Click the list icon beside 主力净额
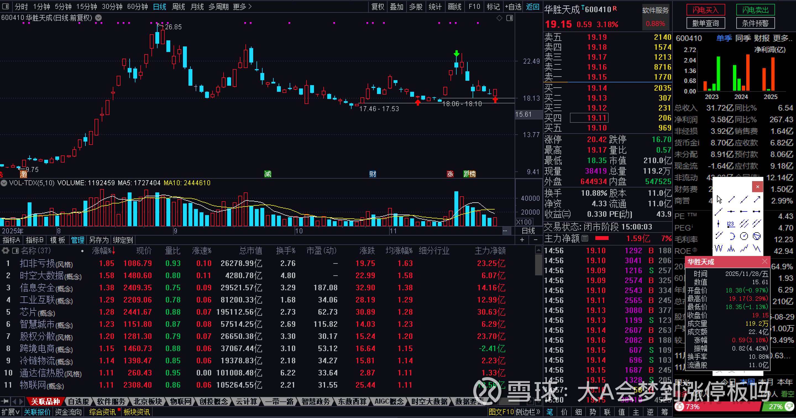This screenshot has height=418, width=796. [x=585, y=238]
